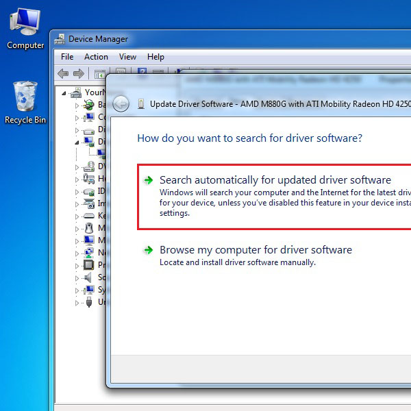
Task: Expand the Disk drives node with hard-drive icon
Action: [77, 130]
